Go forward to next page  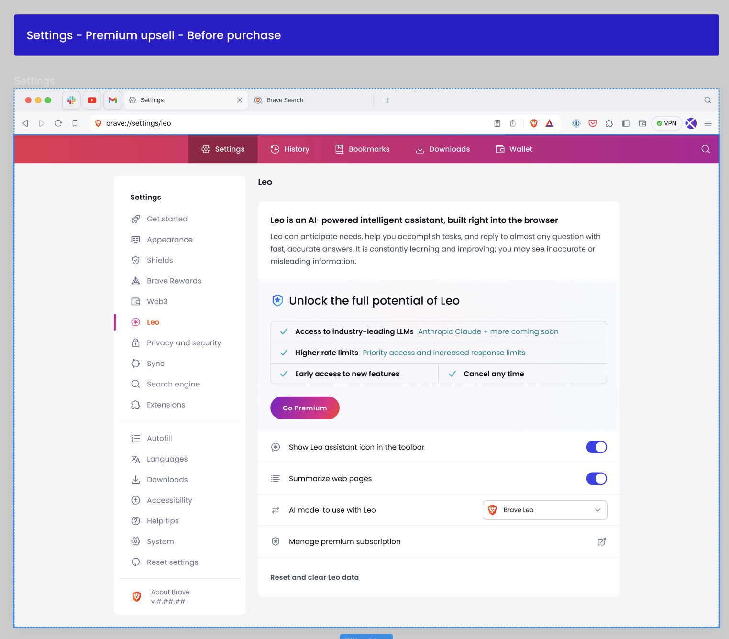click(x=42, y=123)
